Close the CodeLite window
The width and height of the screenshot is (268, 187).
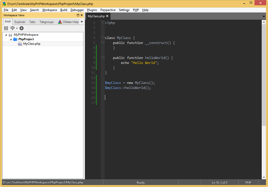pos(260,3)
